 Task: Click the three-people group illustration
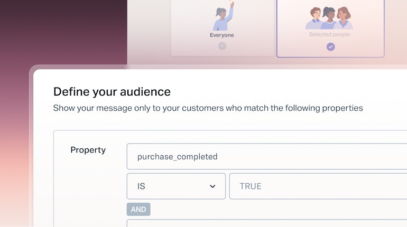pos(330,18)
